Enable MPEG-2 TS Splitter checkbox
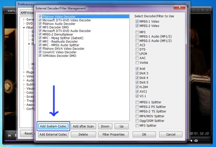This screenshot has width=216, height=147. (137, 111)
